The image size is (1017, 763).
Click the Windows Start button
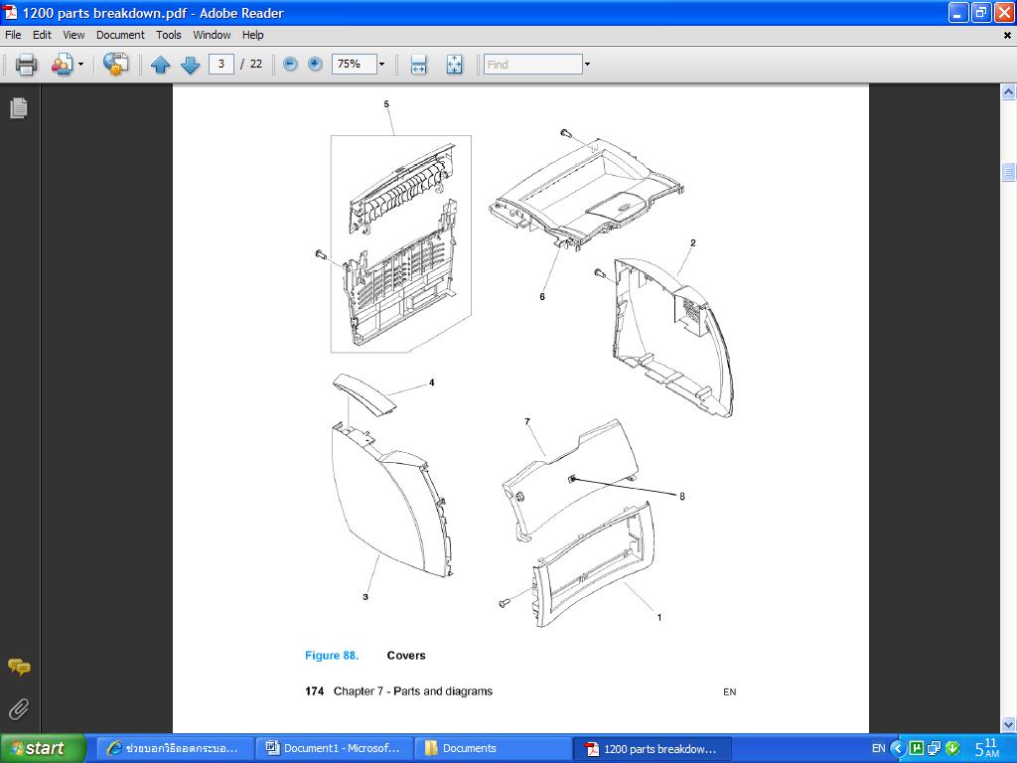[x=43, y=748]
